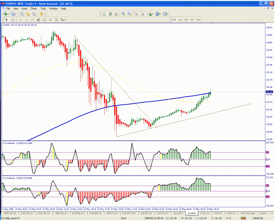Switch timeframe to M15
Image resolution: width=275 pixels, height=221 pixels.
174,20
